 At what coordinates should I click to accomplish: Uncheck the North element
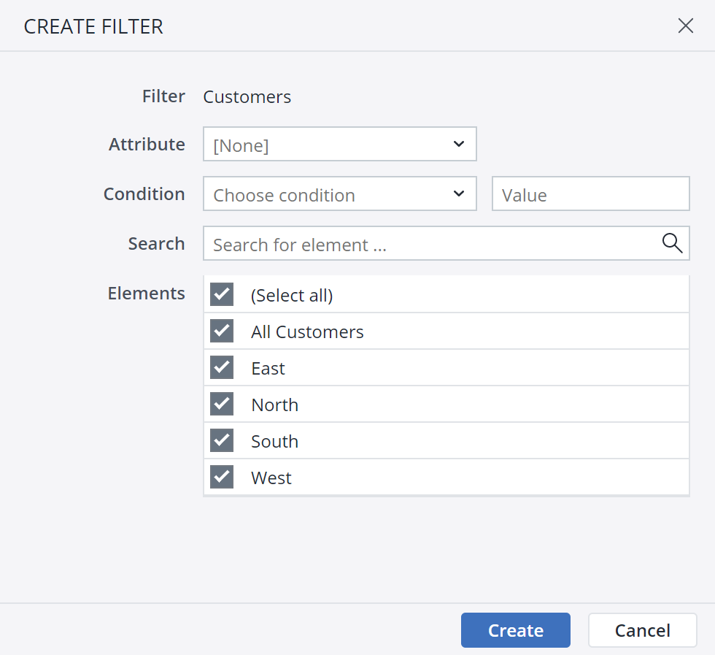(x=222, y=404)
